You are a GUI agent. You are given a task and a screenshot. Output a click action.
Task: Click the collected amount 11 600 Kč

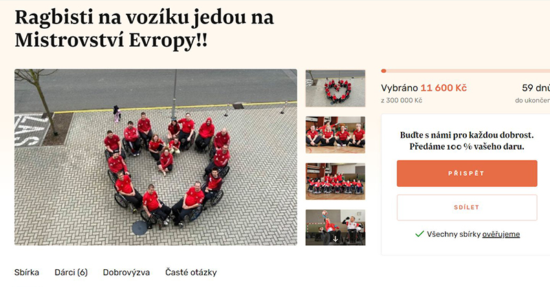tap(443, 88)
